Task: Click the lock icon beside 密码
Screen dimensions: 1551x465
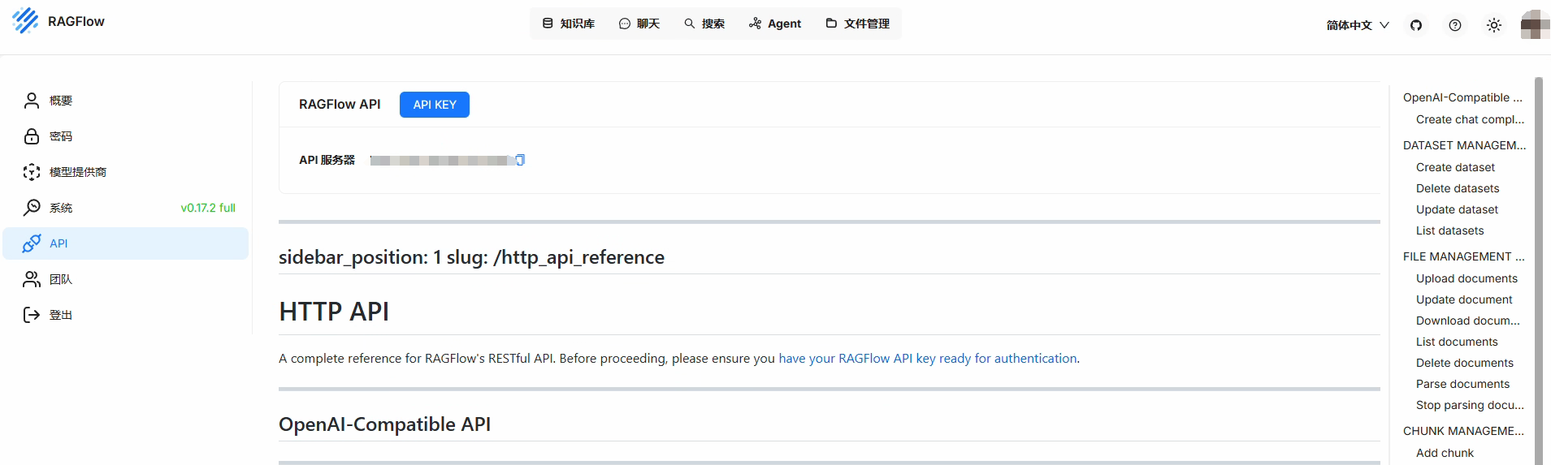Action: 32,136
